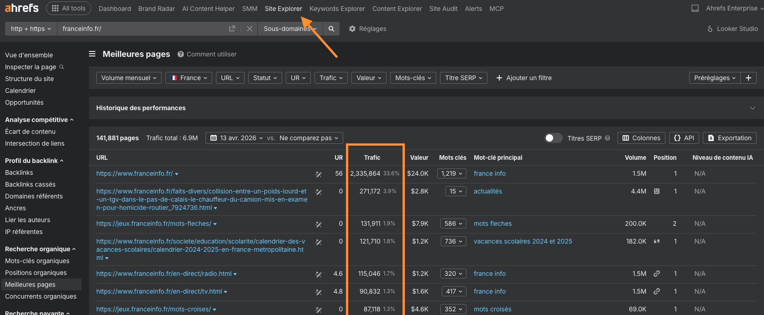Open Keywords Explorer
764x315 pixels.
(x=337, y=9)
